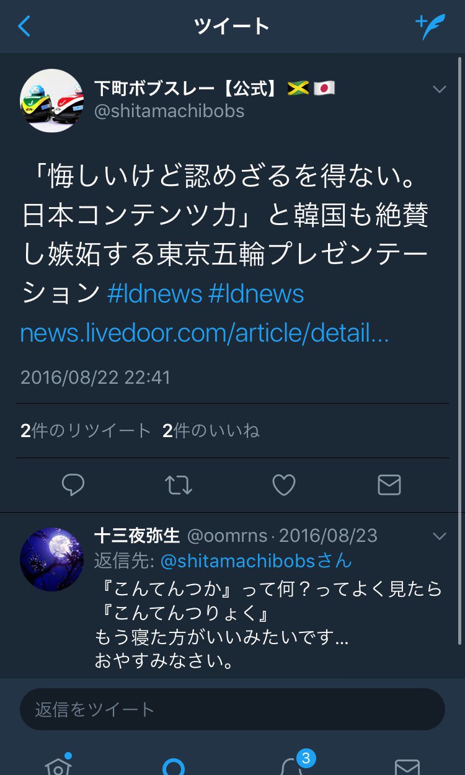This screenshot has height=775, width=465.
Task: Tap the retweet arrows icon
Action: pyautogui.click(x=179, y=485)
